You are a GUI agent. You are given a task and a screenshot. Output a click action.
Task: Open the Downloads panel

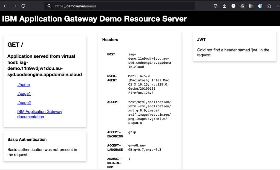point(224,6)
